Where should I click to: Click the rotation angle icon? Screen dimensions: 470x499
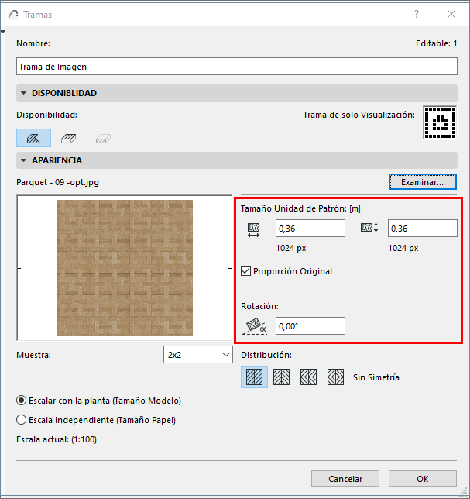pos(255,326)
